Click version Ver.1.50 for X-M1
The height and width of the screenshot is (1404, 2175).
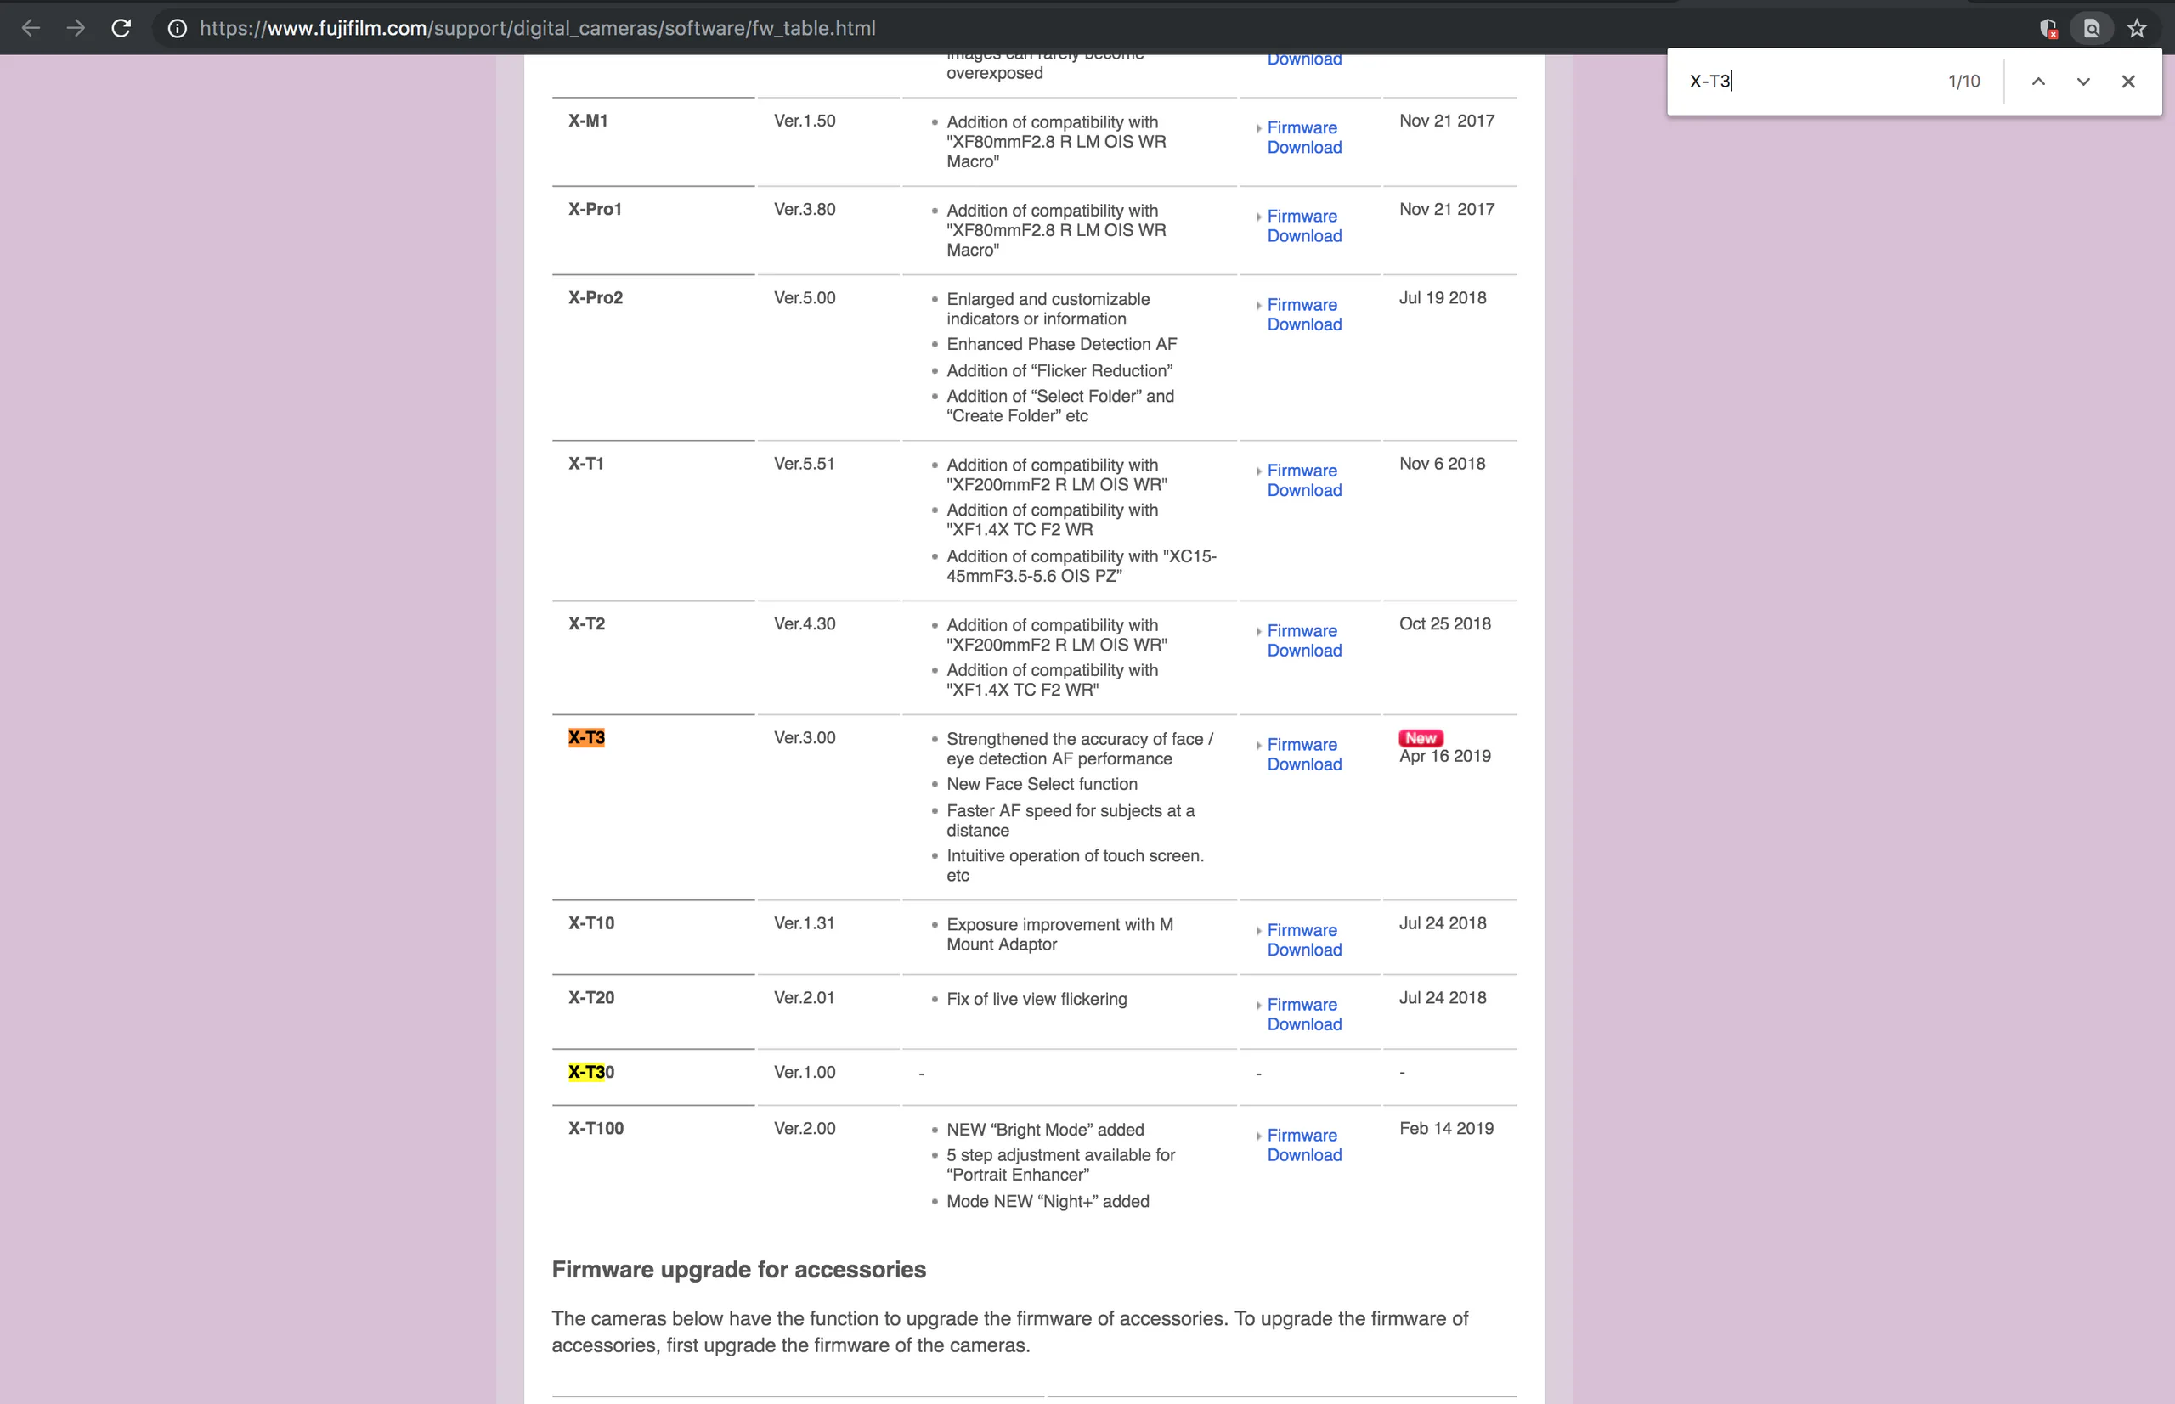tap(805, 121)
